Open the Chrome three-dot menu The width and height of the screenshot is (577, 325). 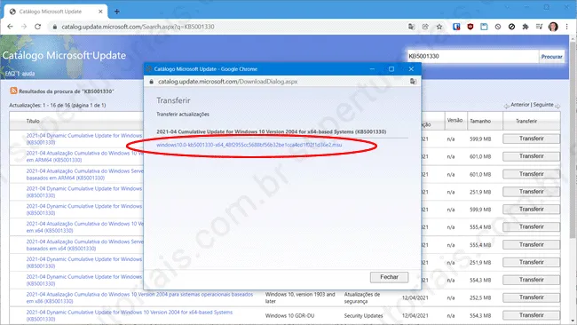pyautogui.click(x=566, y=27)
